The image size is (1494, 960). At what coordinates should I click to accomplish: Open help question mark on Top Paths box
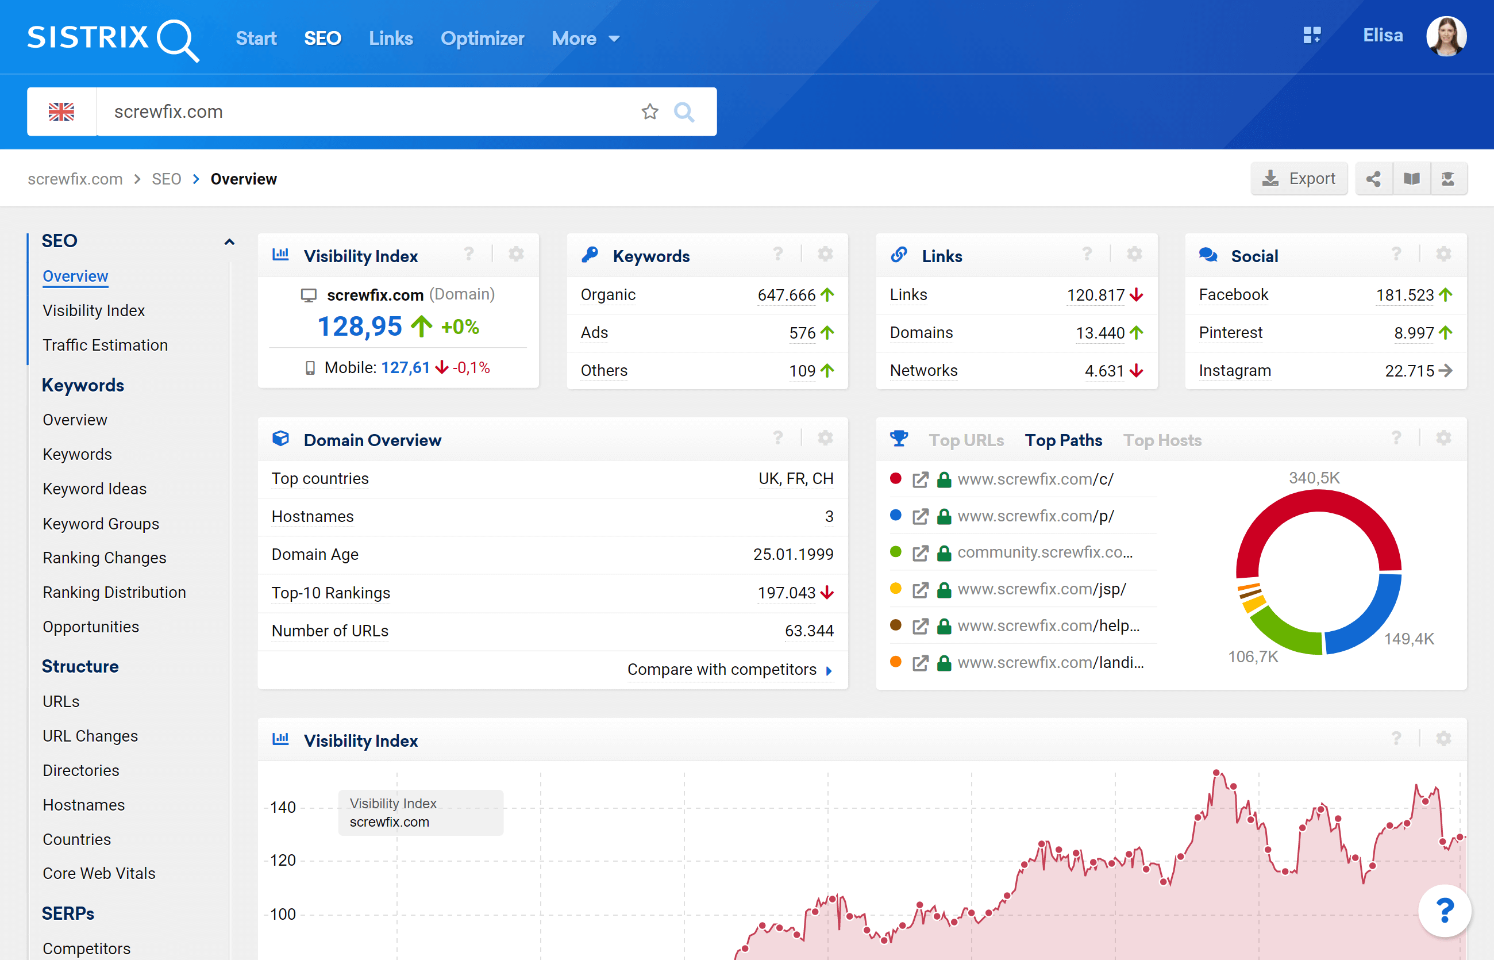coord(1396,438)
